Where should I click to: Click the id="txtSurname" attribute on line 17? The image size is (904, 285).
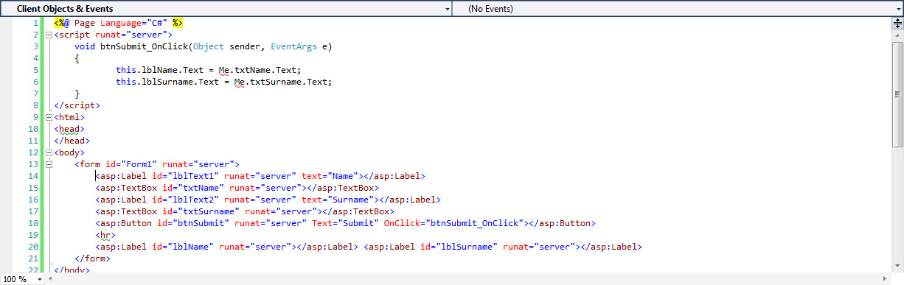tap(201, 211)
